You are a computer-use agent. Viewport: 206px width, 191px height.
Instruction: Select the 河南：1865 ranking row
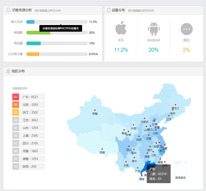29,151
